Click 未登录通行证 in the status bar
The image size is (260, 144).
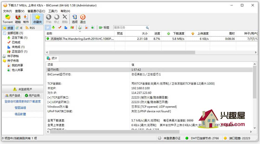pos(172,138)
